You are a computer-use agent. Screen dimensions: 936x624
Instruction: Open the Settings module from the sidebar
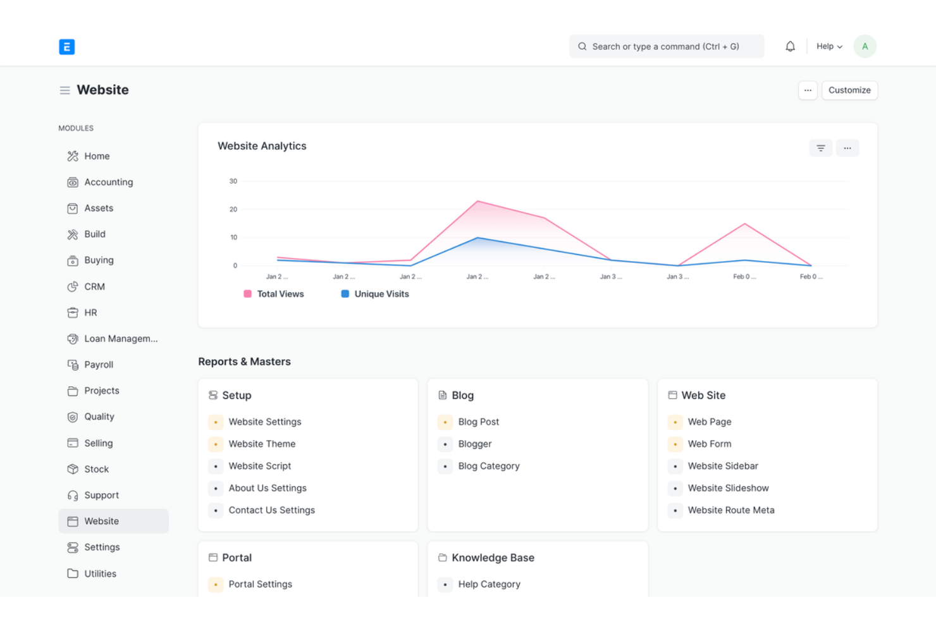tap(102, 547)
